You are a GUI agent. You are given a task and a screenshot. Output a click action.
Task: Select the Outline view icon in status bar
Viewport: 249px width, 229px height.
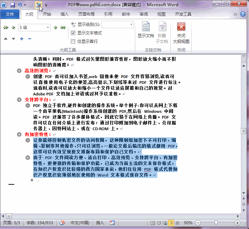pyautogui.click(x=171, y=223)
